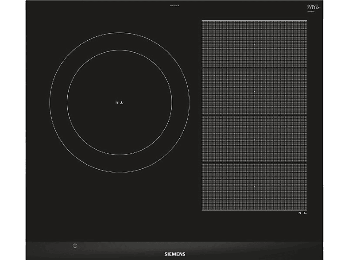The width and height of the screenshot is (348, 260).
Task: Click the white line closing the flex zone bottom
Action: pyautogui.click(x=254, y=210)
